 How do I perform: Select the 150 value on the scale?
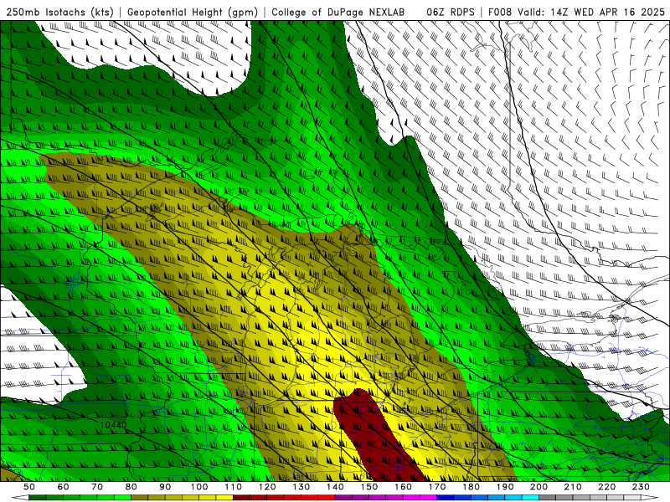click(368, 487)
